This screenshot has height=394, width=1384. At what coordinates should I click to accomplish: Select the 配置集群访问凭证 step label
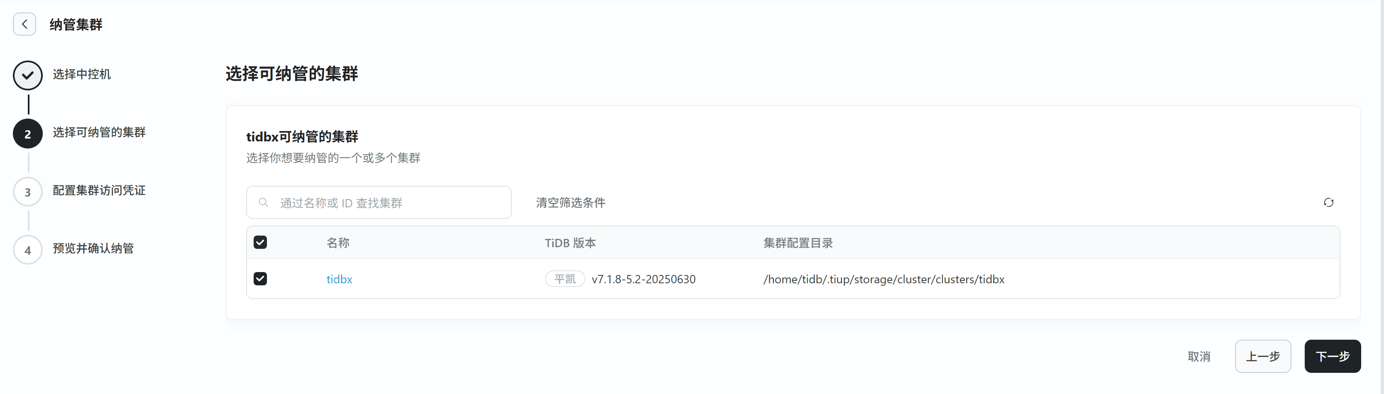[x=99, y=190]
